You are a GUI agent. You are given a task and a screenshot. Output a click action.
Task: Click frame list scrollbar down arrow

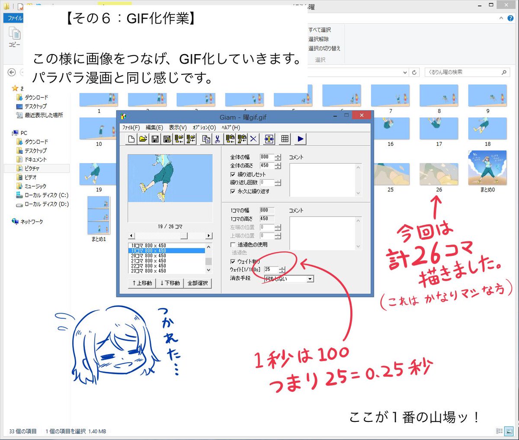(208, 270)
